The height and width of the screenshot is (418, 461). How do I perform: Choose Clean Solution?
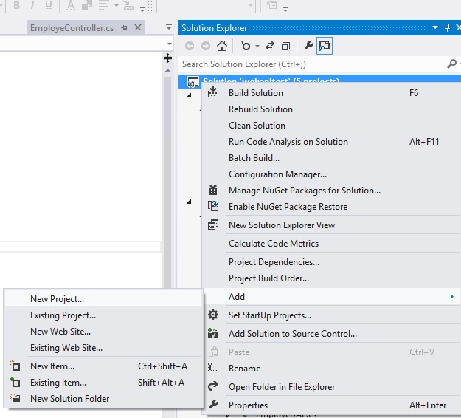pos(332,125)
